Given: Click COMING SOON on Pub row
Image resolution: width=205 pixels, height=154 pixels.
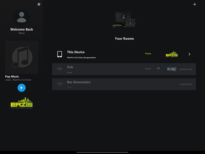Looking at the screenshot, I should [186, 69].
